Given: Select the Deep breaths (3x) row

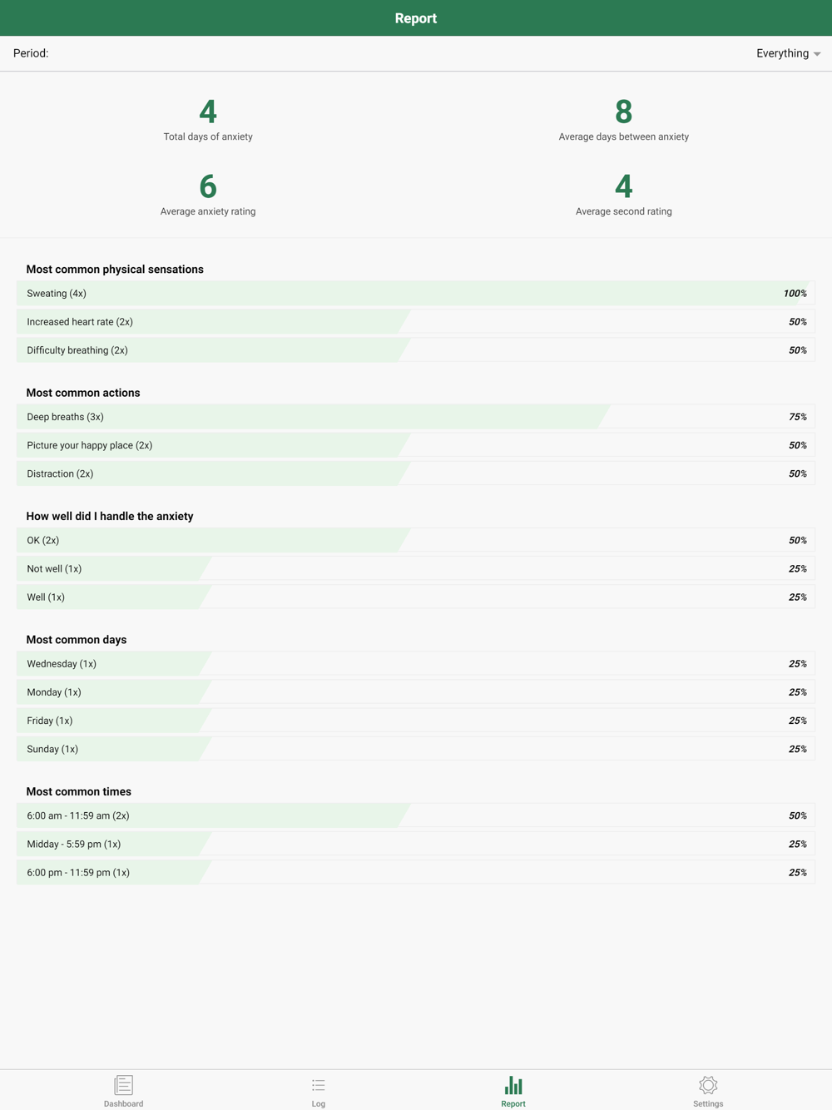Looking at the screenshot, I should click(416, 417).
